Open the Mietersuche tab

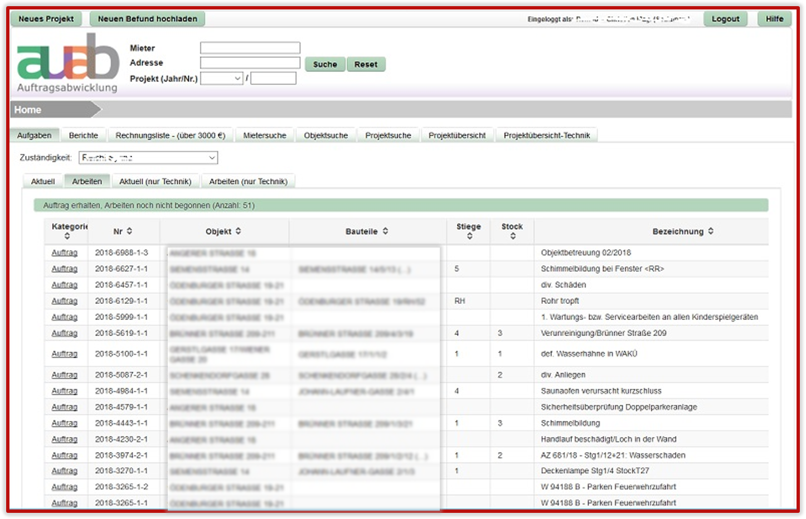[265, 135]
